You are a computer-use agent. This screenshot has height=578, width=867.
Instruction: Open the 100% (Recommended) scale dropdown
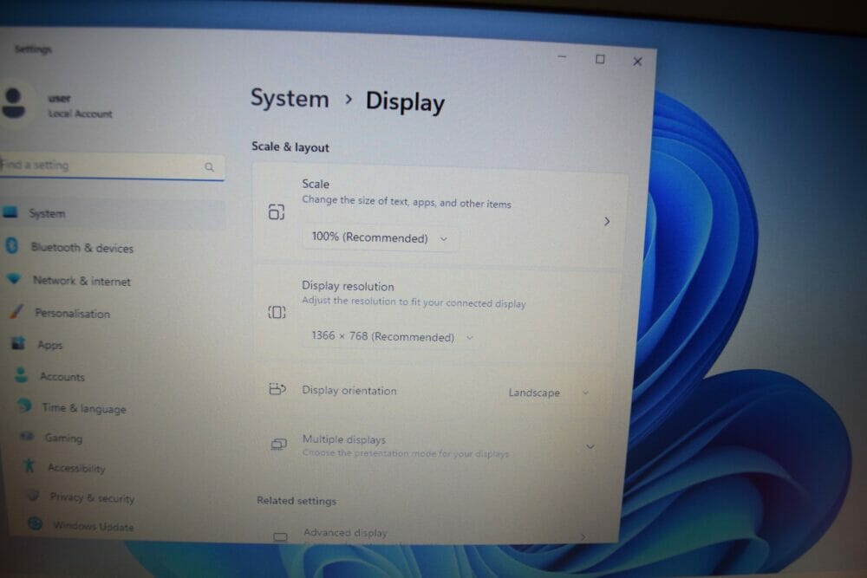coord(380,238)
